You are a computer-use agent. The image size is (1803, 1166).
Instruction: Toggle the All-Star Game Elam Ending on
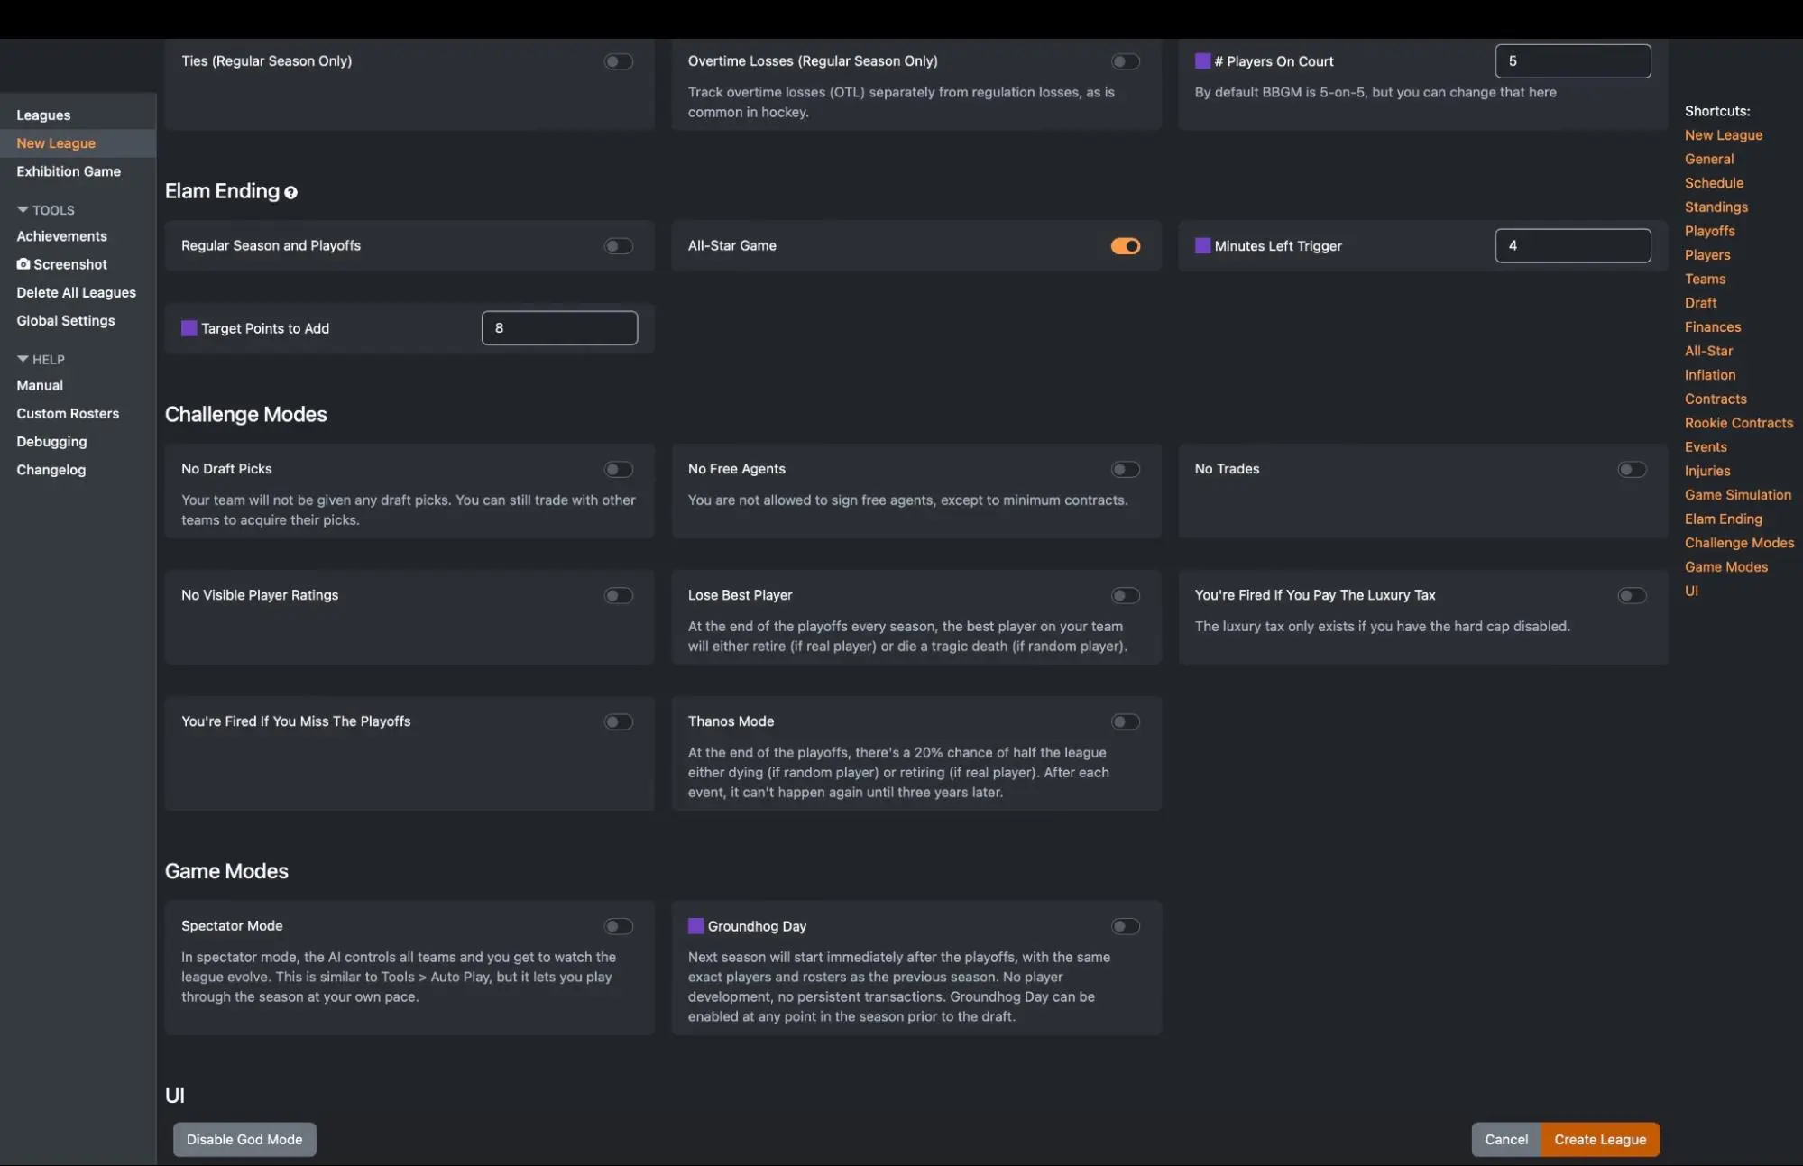pos(1125,244)
